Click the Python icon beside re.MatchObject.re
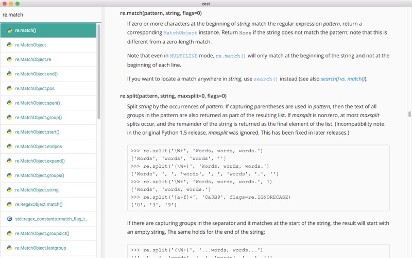This screenshot has height=258, width=412. click(9, 59)
